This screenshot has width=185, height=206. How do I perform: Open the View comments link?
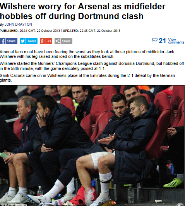tap(176, 41)
